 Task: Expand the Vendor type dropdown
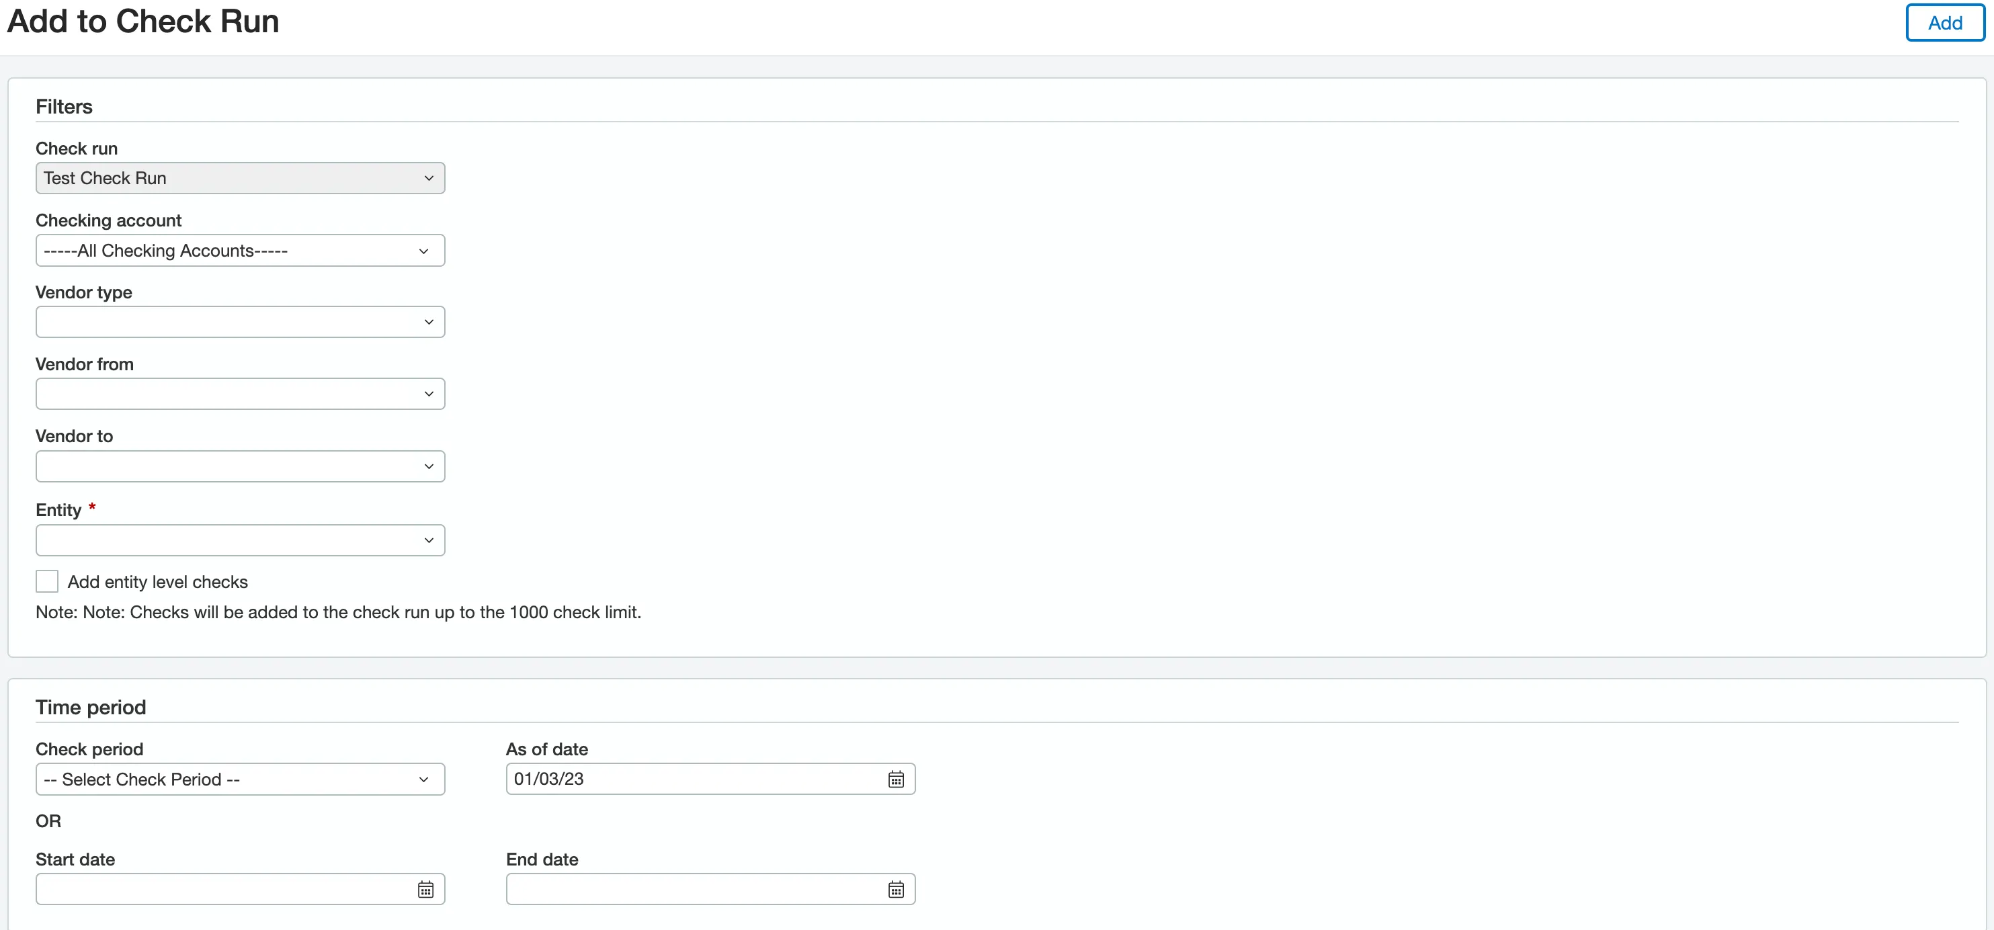click(x=240, y=322)
